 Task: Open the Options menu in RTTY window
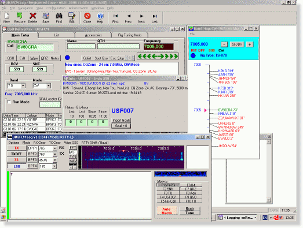[14, 143]
